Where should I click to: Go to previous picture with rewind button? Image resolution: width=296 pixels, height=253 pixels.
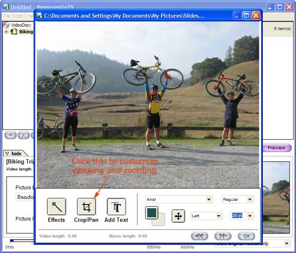click(x=200, y=236)
